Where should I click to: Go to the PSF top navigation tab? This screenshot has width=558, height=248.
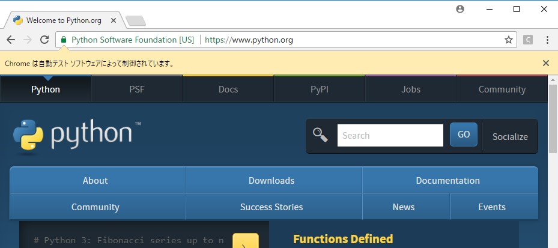pos(137,89)
